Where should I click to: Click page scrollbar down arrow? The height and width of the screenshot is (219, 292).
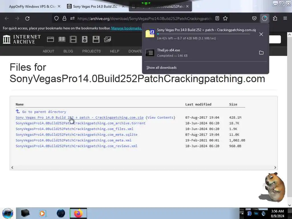coord(289,205)
